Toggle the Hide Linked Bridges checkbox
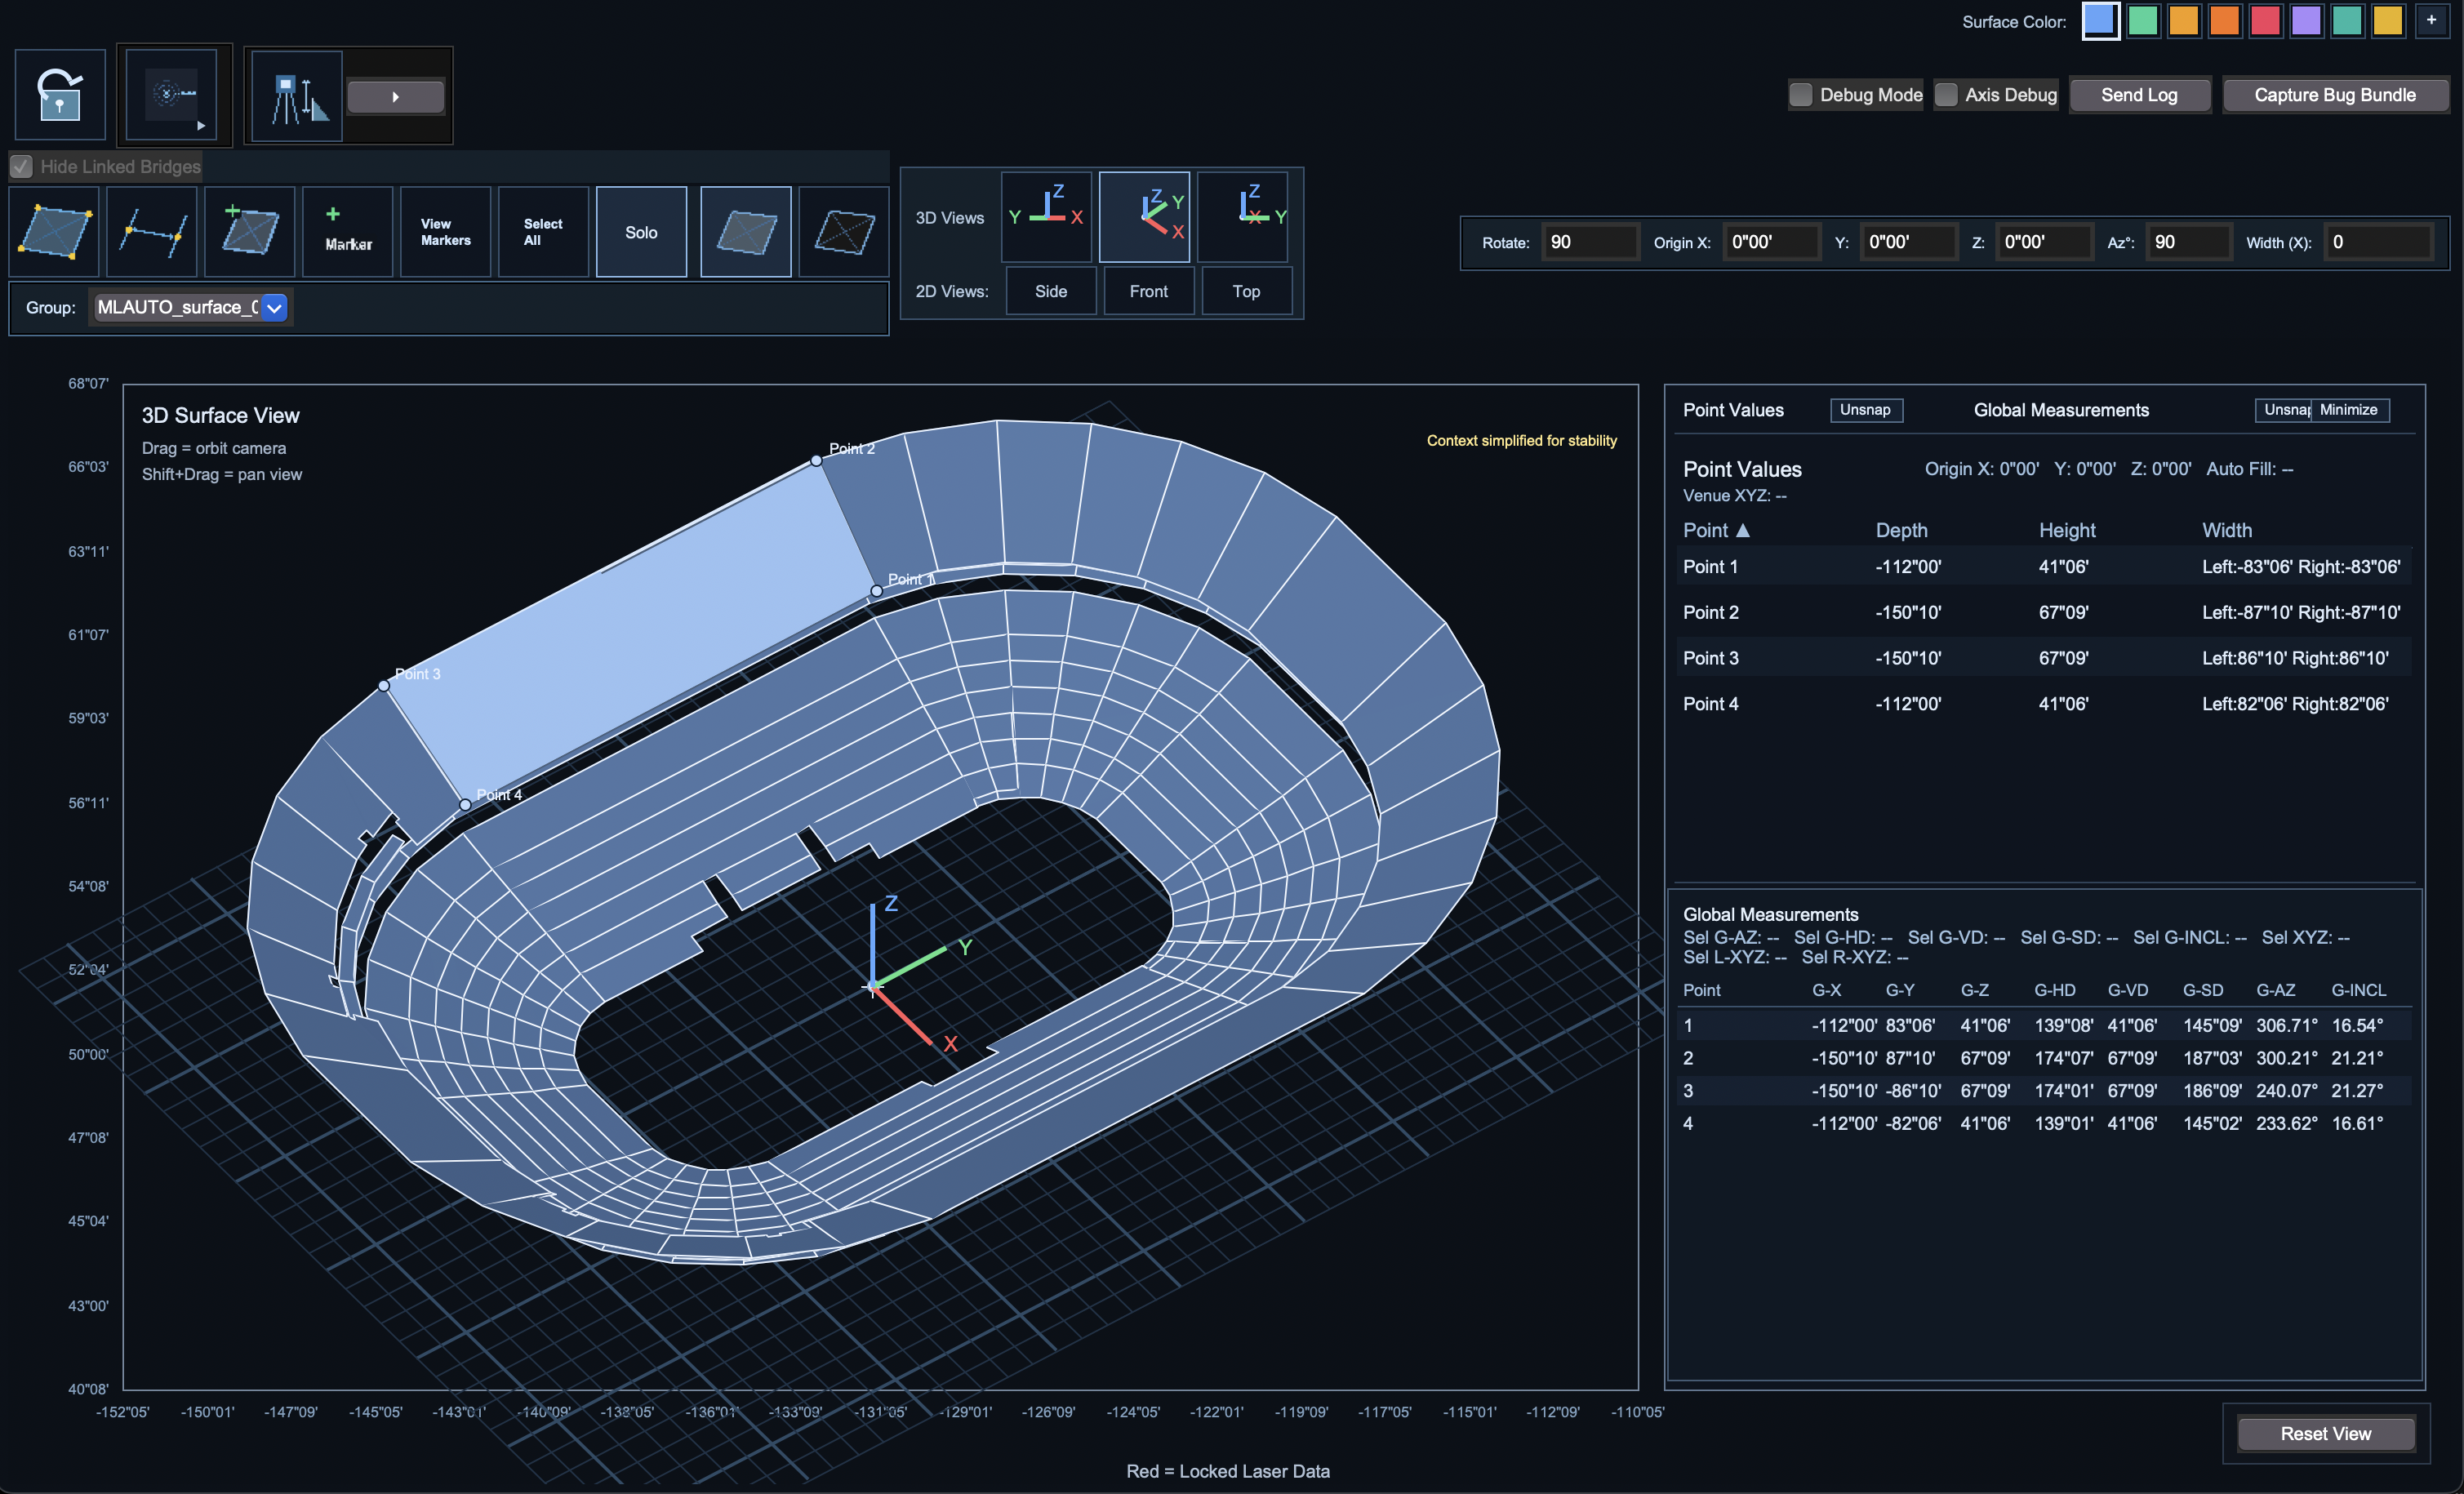The height and width of the screenshot is (1494, 2464). pos(22,166)
